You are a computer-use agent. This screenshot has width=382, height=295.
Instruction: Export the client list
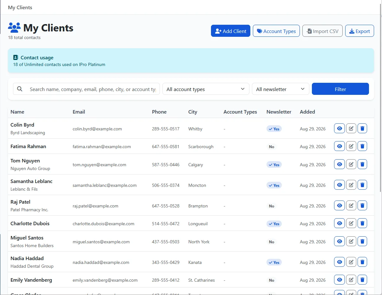[x=359, y=31]
